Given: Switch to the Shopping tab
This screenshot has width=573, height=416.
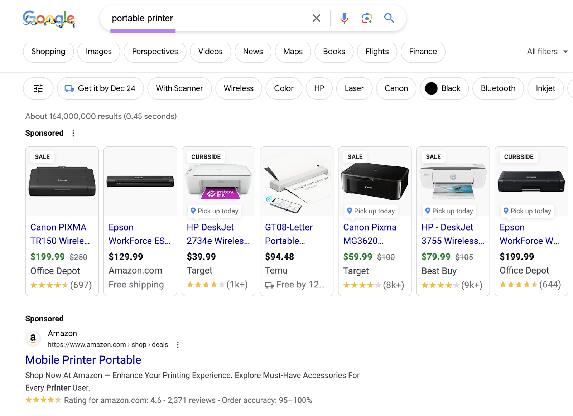Looking at the screenshot, I should (48, 52).
